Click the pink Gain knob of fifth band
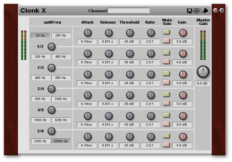 point(182,116)
